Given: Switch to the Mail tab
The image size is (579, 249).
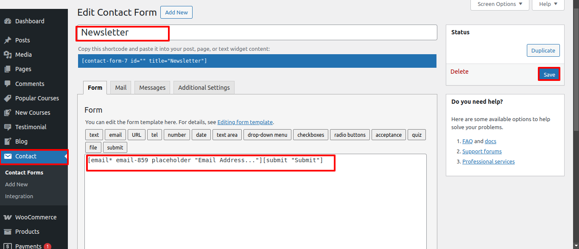Looking at the screenshot, I should (x=121, y=88).
